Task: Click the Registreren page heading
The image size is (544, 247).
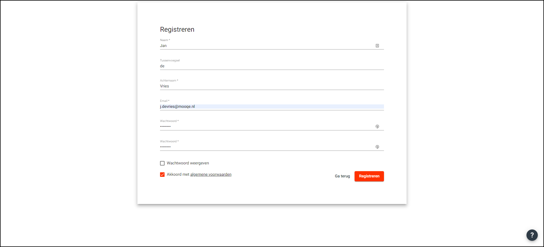Action: coord(177,29)
